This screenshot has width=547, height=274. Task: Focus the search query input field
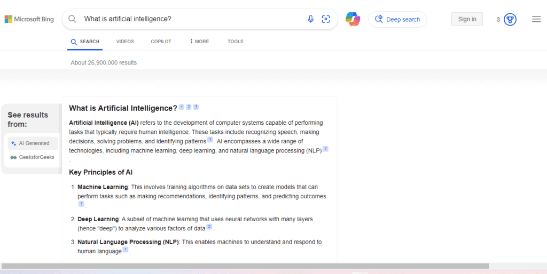pos(192,19)
